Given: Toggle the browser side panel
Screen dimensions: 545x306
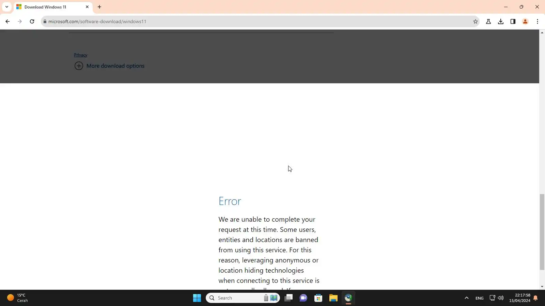Looking at the screenshot, I should pos(513,21).
